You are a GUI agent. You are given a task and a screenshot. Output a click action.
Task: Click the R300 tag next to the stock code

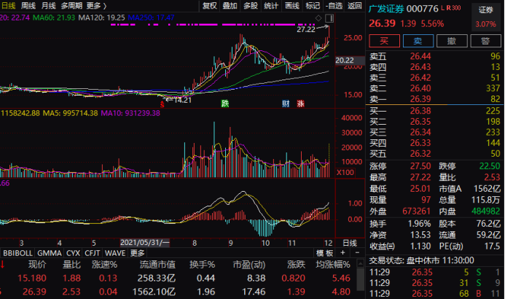point(453,8)
